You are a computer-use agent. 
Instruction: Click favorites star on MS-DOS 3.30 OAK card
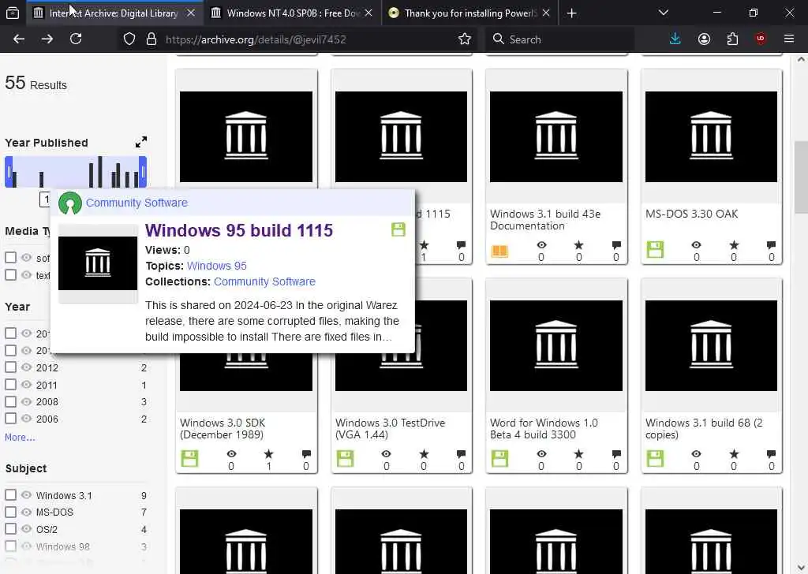pos(734,245)
